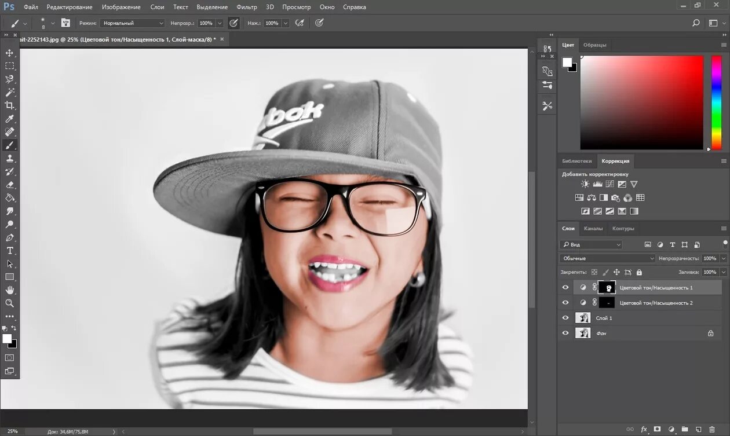730x436 pixels.
Task: Open the Фильтр menu
Action: tap(247, 7)
